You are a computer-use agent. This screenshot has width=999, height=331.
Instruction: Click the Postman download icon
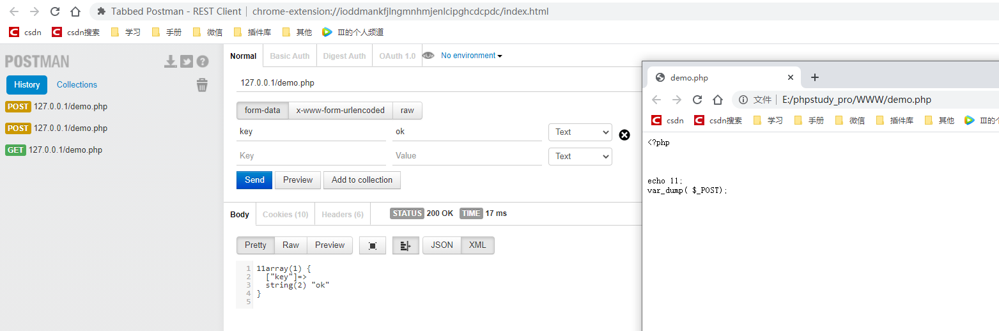[170, 61]
